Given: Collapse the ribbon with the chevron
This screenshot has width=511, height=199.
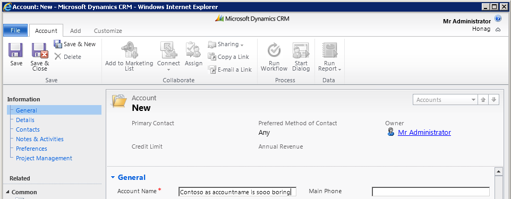Looking at the screenshot, I should pos(498,30).
